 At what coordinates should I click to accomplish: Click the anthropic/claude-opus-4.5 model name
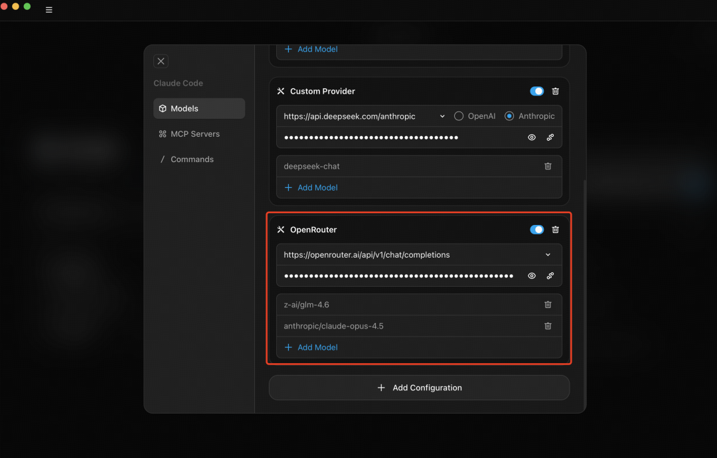point(333,326)
